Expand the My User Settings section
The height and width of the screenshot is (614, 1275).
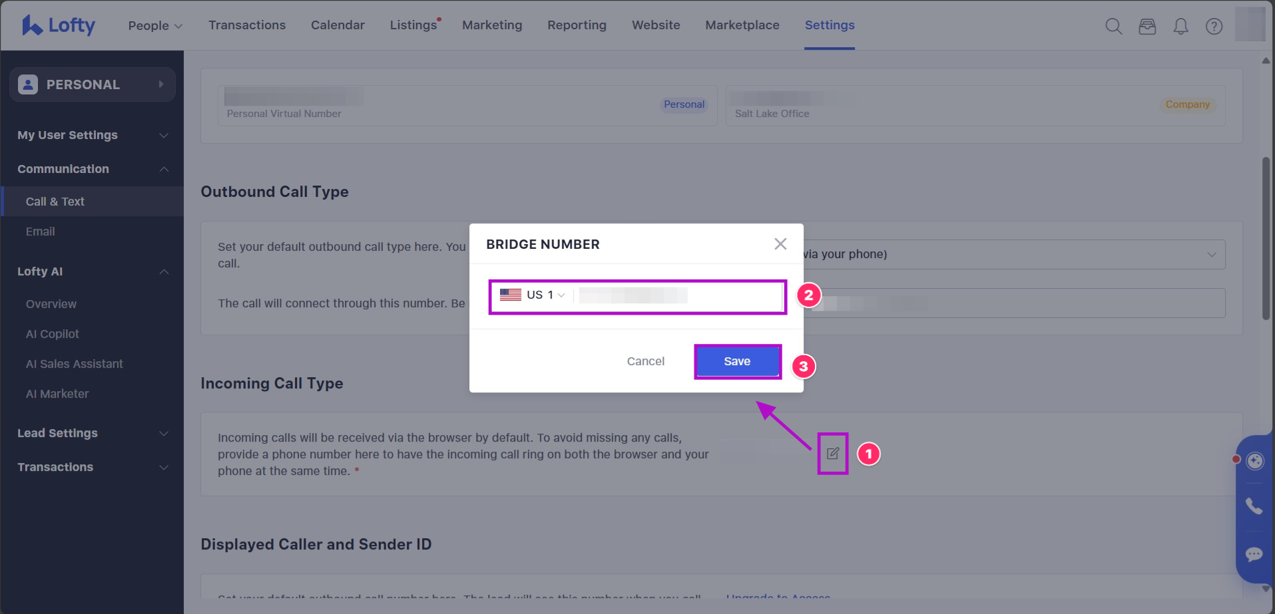92,135
